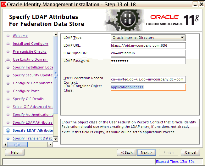Click the Welcome step bullet icon
The image size is (205, 166).
[x=8, y=36]
